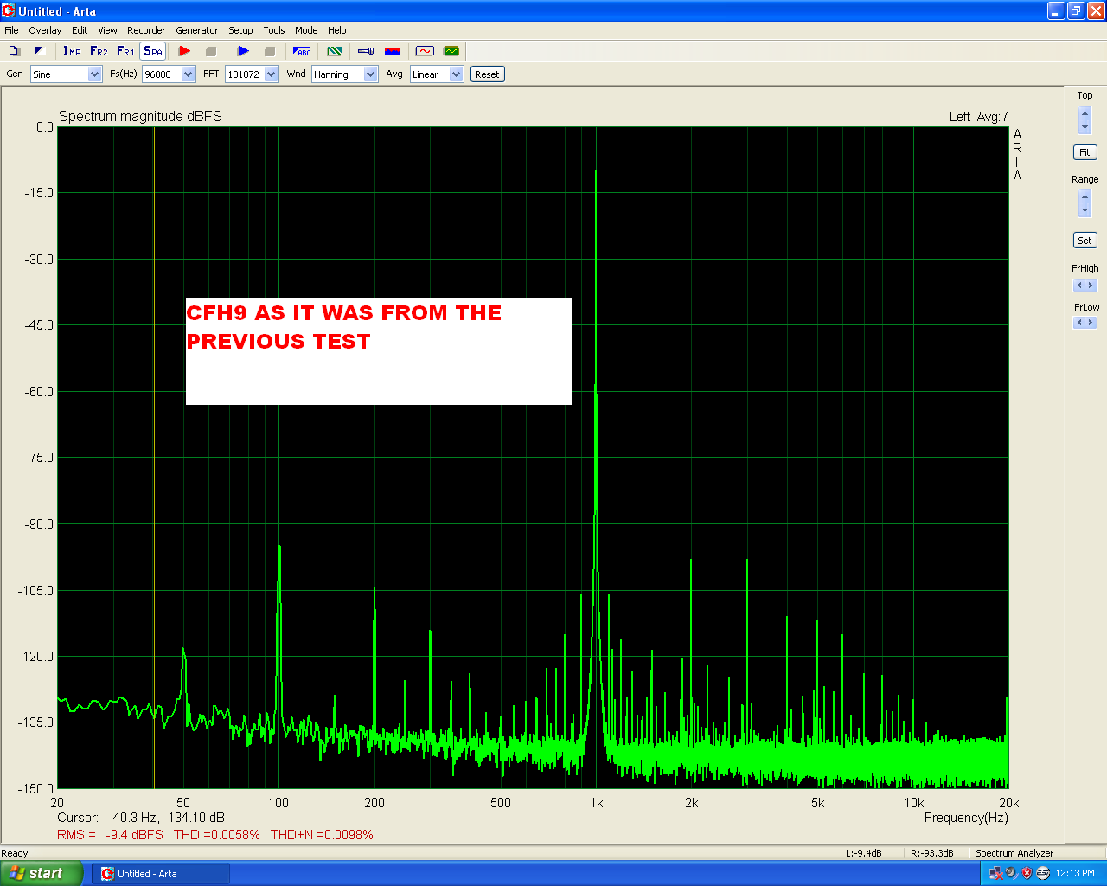This screenshot has height=886, width=1107.
Task: Click the '12:13 PM' taskbar clock
Action: (1075, 874)
